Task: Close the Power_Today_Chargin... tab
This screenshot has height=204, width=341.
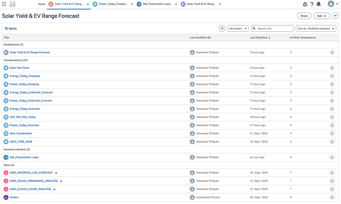Action: (132, 4)
